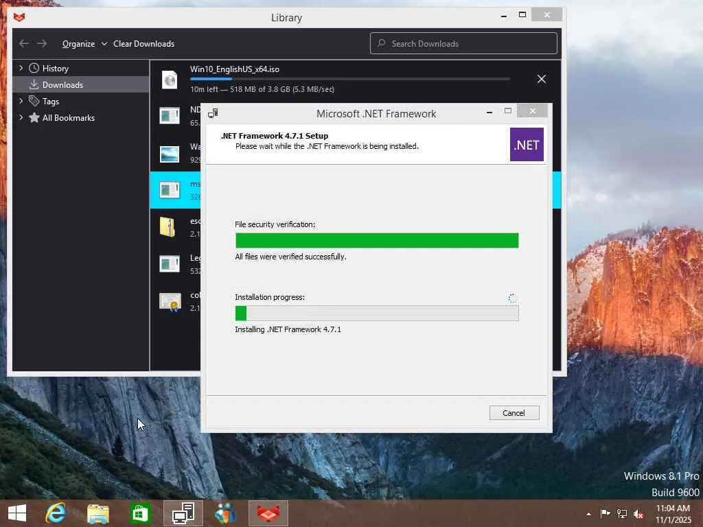Open the Windows Start button
703x527 pixels.
(x=17, y=513)
